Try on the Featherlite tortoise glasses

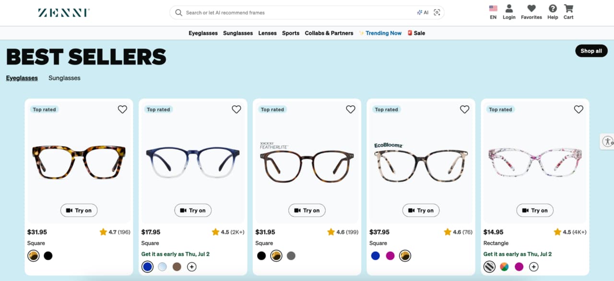307,211
